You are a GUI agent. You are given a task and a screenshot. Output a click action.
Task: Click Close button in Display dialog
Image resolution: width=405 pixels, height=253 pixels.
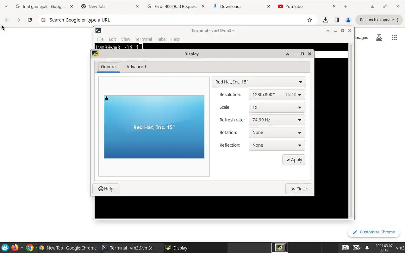coord(299,189)
